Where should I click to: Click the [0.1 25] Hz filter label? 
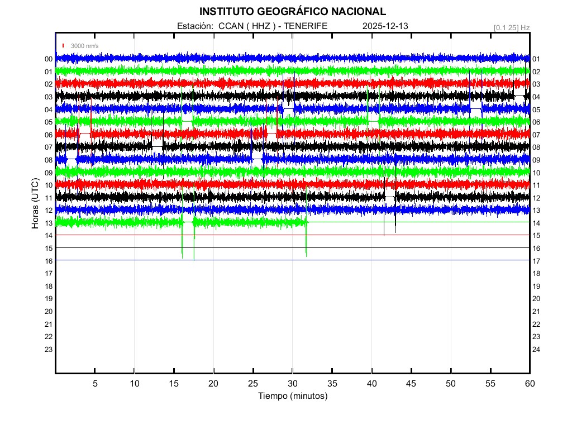coord(512,27)
